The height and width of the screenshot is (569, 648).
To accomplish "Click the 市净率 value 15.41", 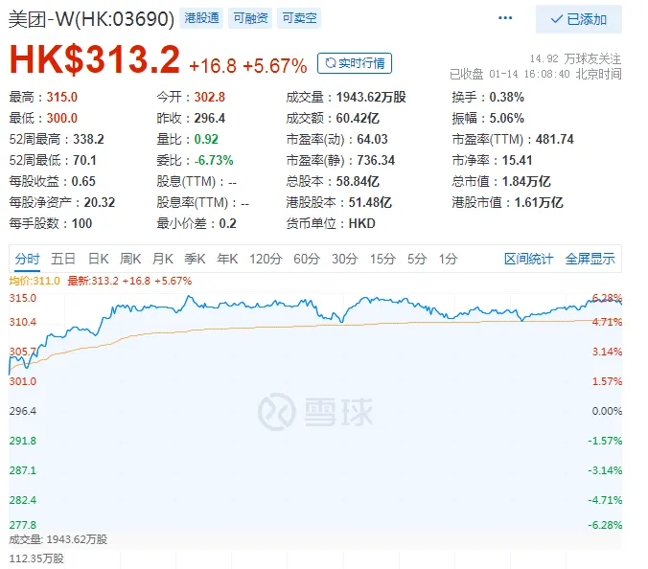I will click(x=517, y=160).
